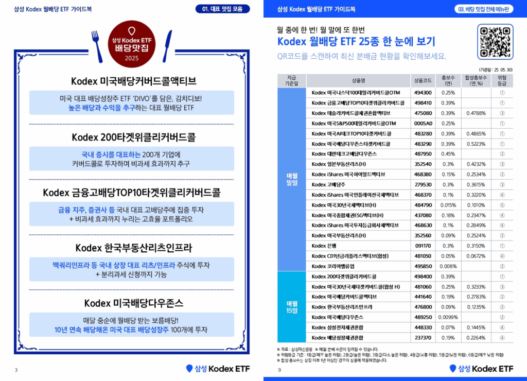Click the blue text 높은 배당과 수익을 추구

[x=101, y=108]
